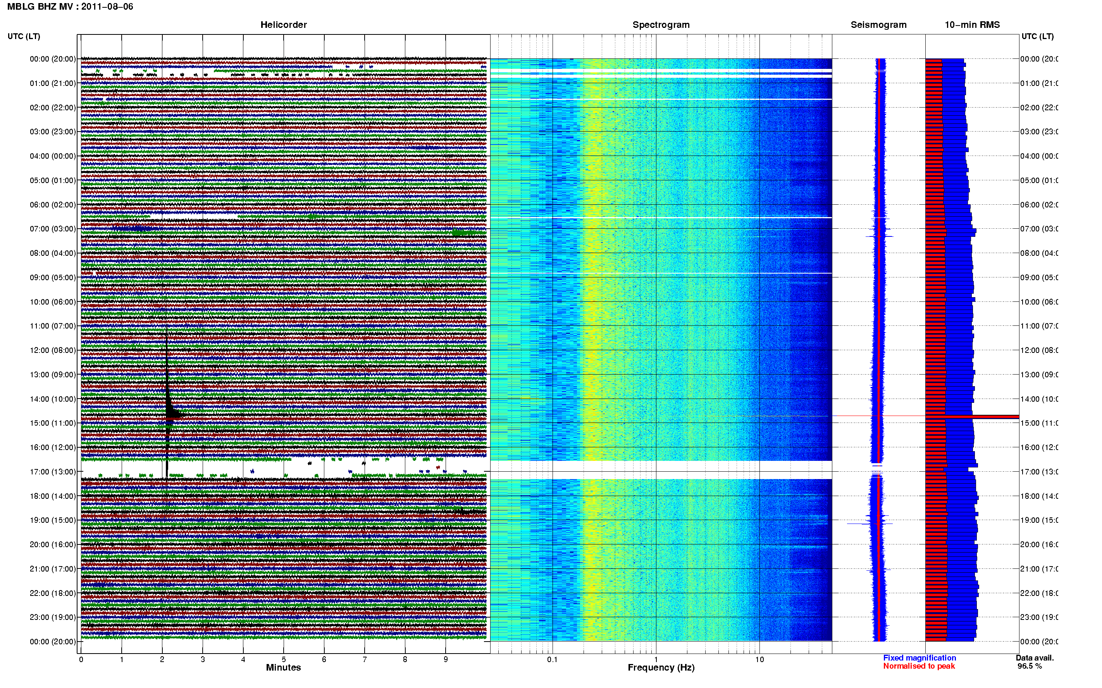Image resolution: width=1102 pixels, height=688 pixels.
Task: Click minute tick label '9' on helicorder axis
Action: pos(446,659)
